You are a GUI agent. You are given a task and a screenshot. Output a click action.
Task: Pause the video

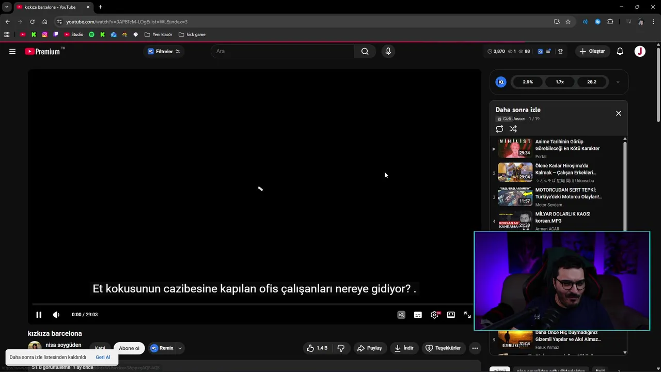(39, 315)
